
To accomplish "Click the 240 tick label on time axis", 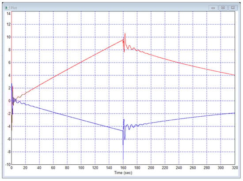I will coord(179,168).
